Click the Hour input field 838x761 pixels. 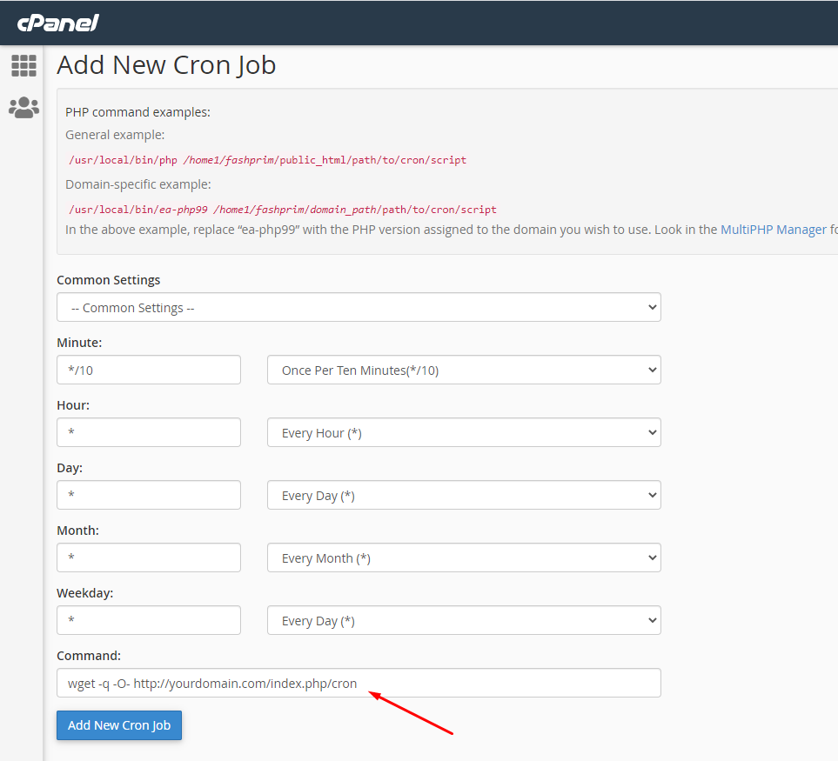148,432
